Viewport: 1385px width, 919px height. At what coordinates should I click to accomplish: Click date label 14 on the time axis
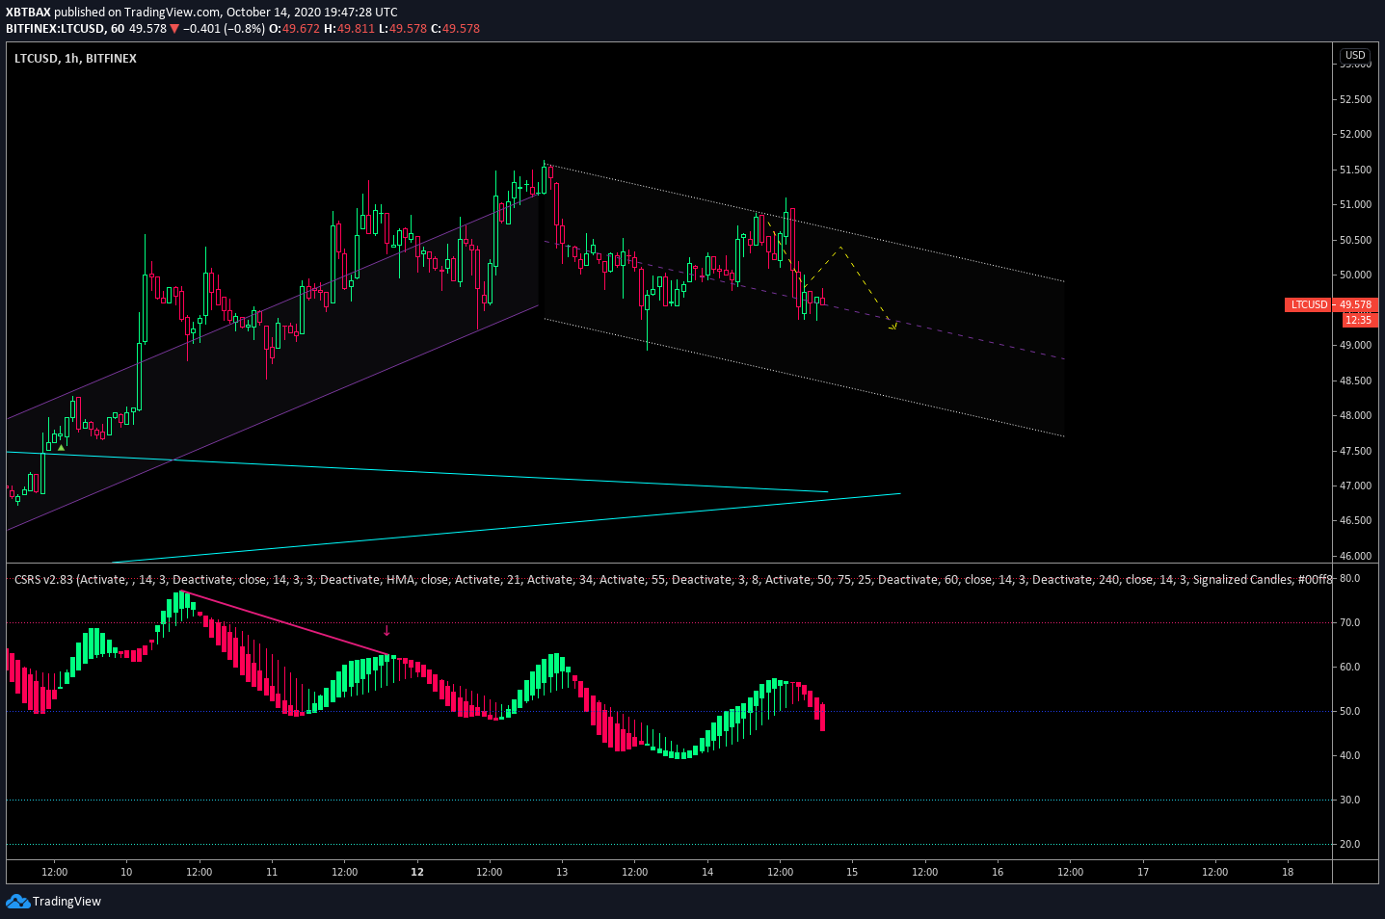click(x=707, y=873)
